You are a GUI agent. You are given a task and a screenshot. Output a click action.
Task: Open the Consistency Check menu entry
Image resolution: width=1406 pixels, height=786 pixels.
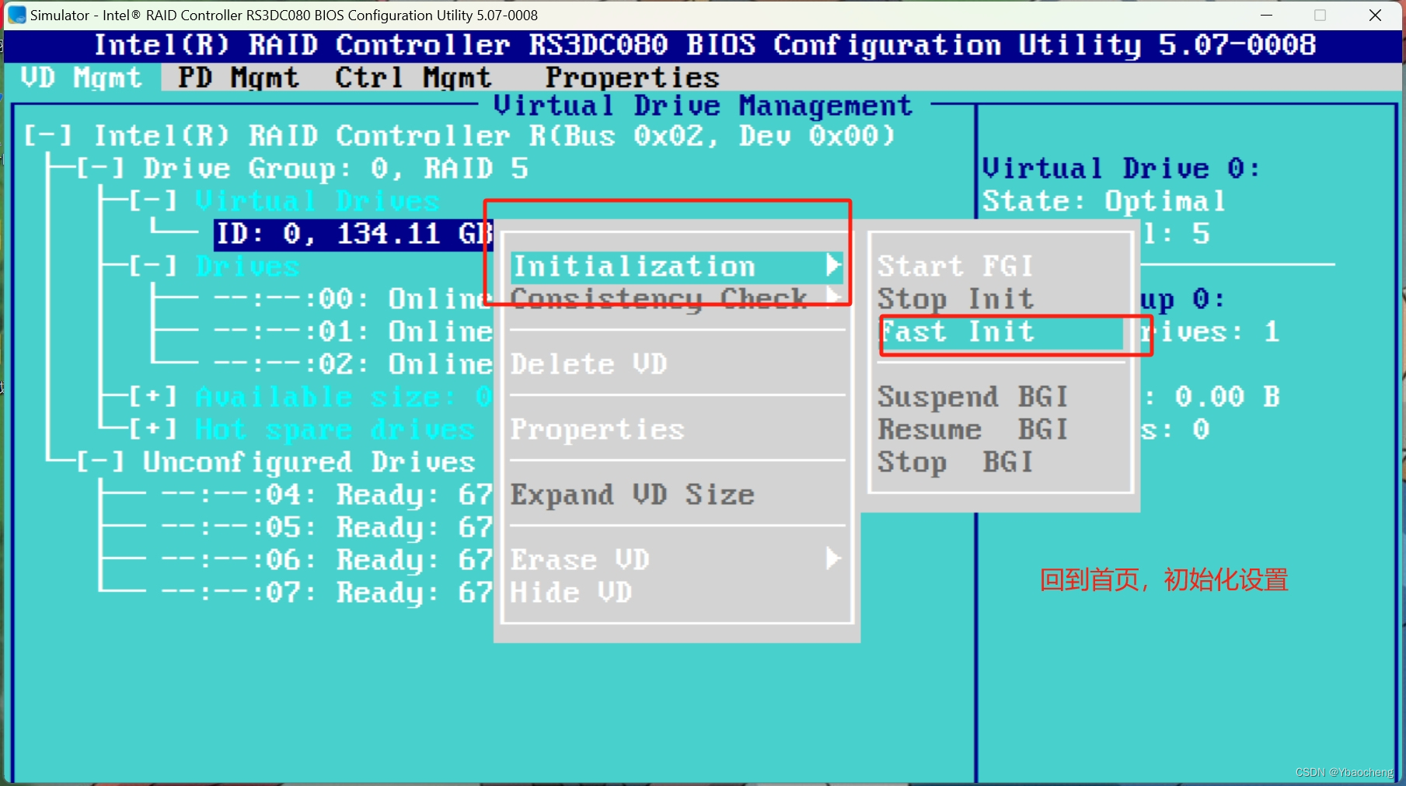(x=676, y=299)
